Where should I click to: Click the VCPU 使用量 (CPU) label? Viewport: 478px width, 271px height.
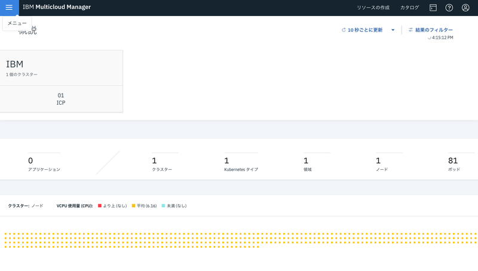point(75,205)
